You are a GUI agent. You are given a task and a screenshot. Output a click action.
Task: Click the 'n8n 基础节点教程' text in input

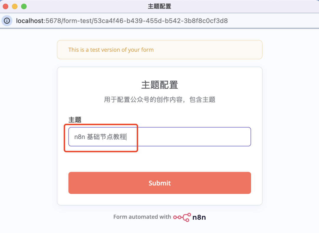pos(100,137)
